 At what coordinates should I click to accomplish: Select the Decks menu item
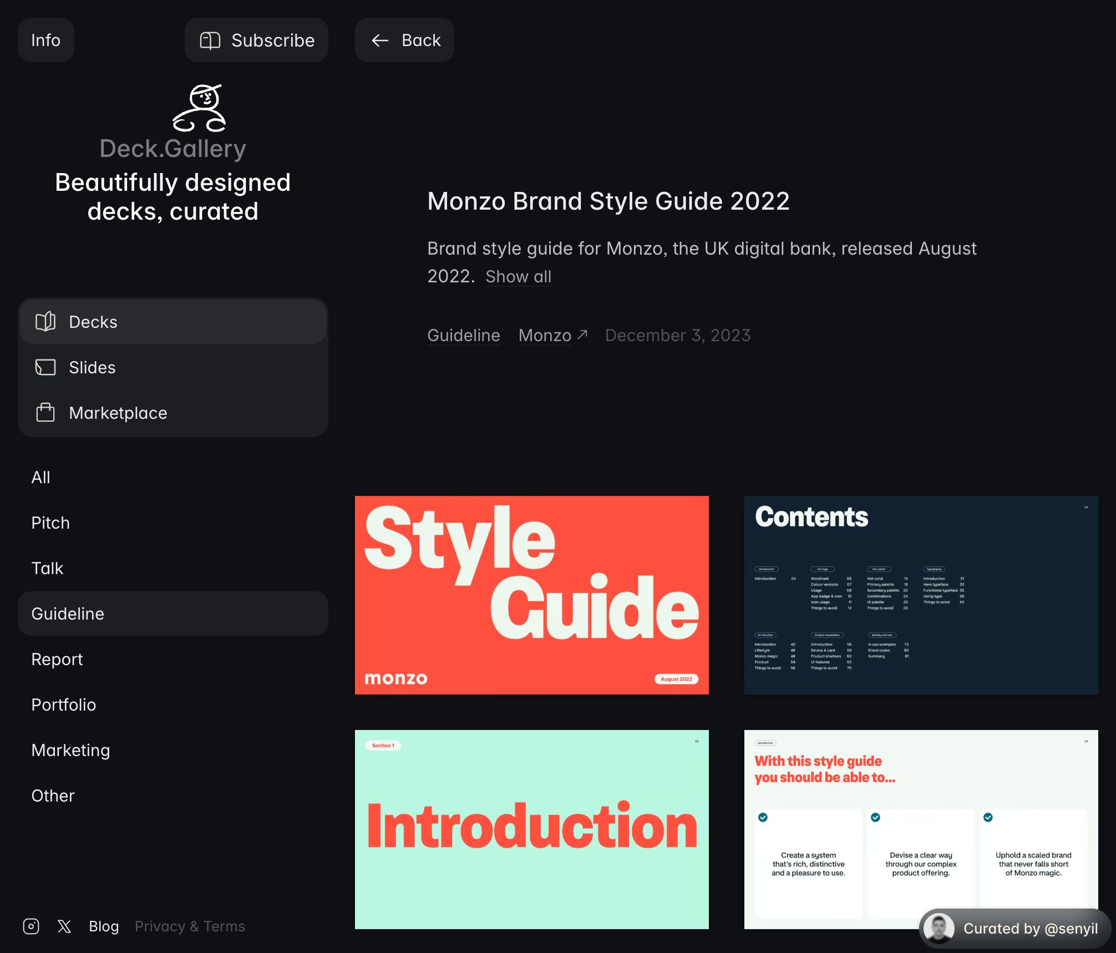click(173, 322)
